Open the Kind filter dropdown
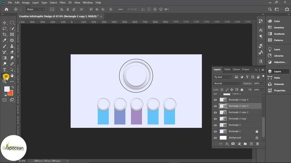 [223, 77]
